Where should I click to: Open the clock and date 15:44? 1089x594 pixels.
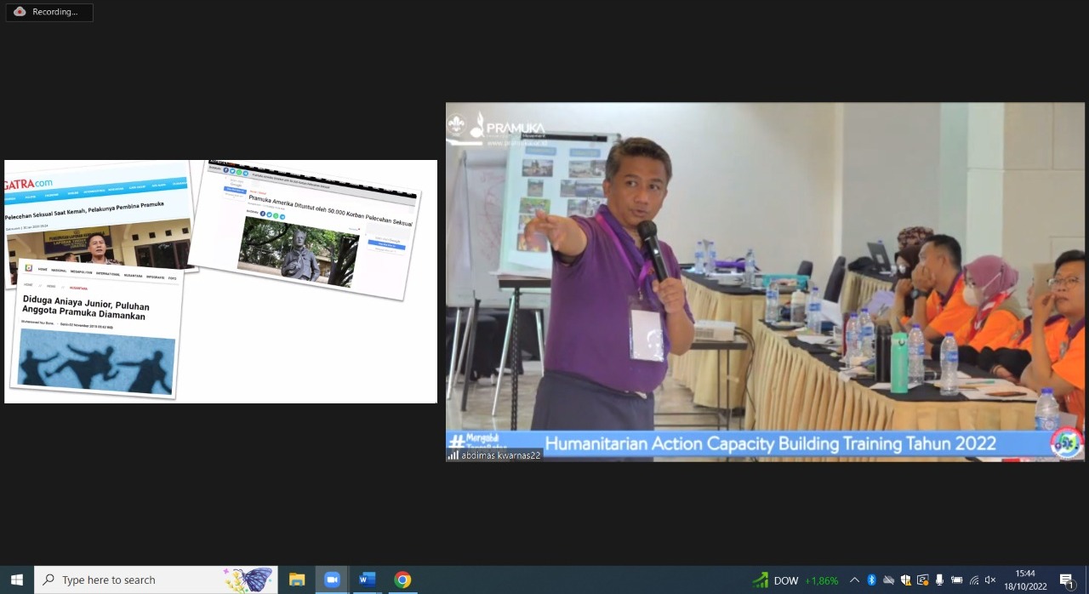click(x=1024, y=580)
